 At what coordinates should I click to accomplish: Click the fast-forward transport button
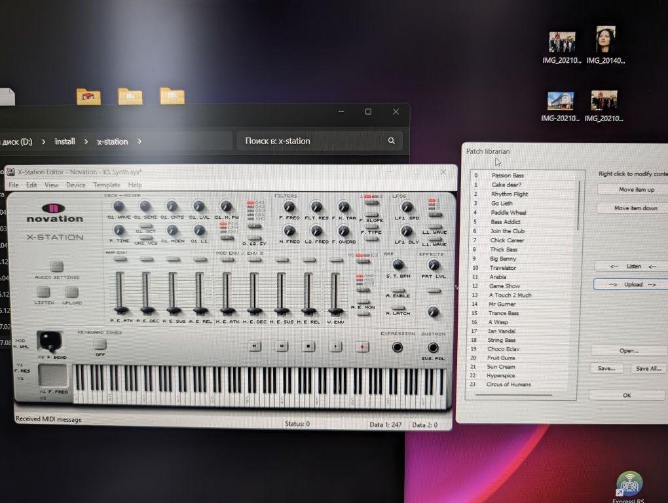click(x=282, y=346)
